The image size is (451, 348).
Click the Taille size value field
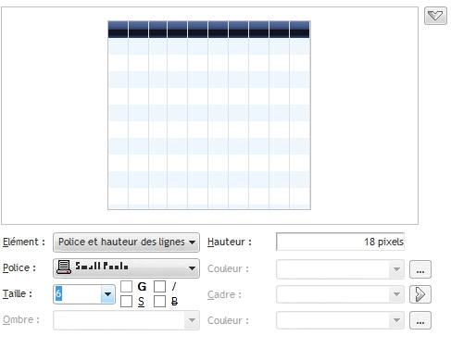[x=78, y=294]
